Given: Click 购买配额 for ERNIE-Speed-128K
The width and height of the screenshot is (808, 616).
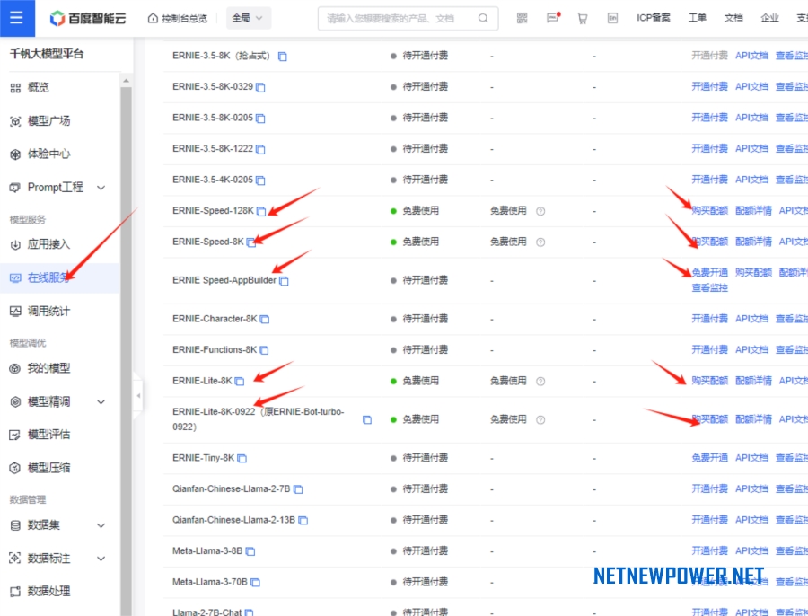Looking at the screenshot, I should (x=709, y=210).
